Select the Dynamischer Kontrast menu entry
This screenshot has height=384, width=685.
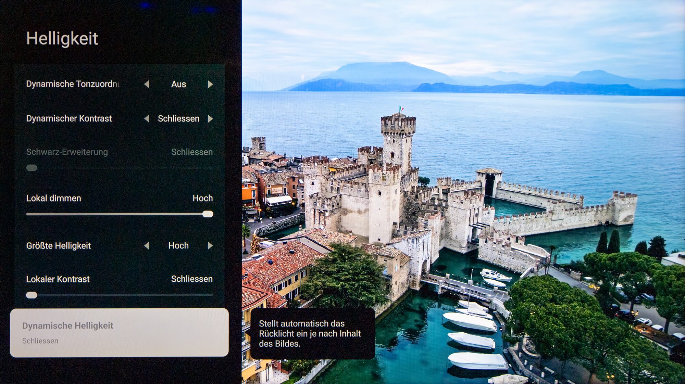(x=69, y=119)
